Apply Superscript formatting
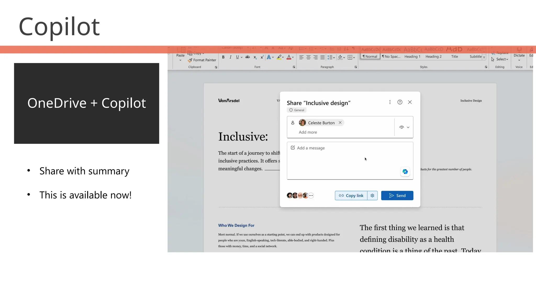This screenshot has height=301, width=536. coord(262,57)
